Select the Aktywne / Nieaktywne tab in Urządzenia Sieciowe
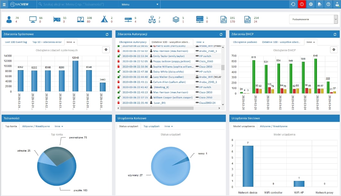This screenshot has width=341, height=196. coord(274,126)
